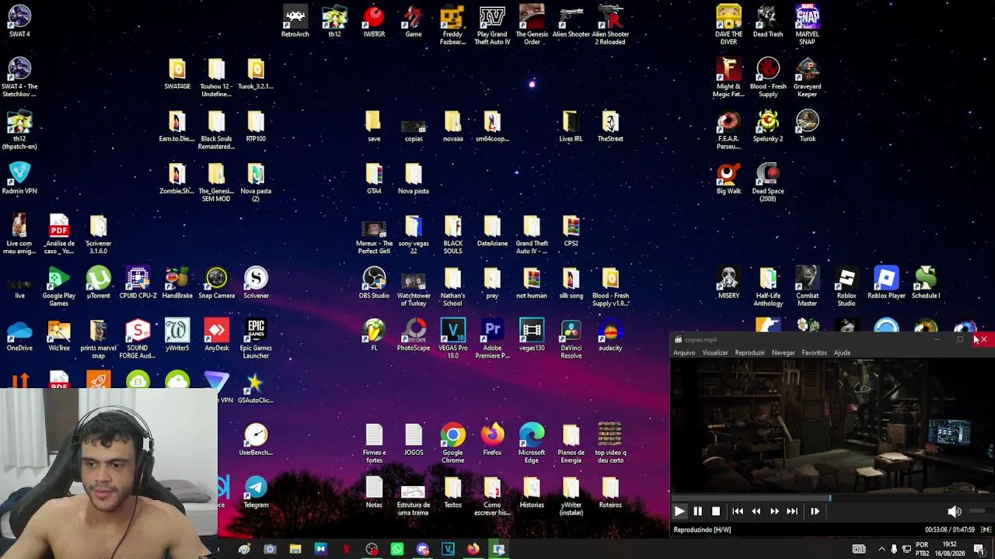This screenshot has width=995, height=559.
Task: Select the Half-Life Anthology icon
Action: pos(768,287)
